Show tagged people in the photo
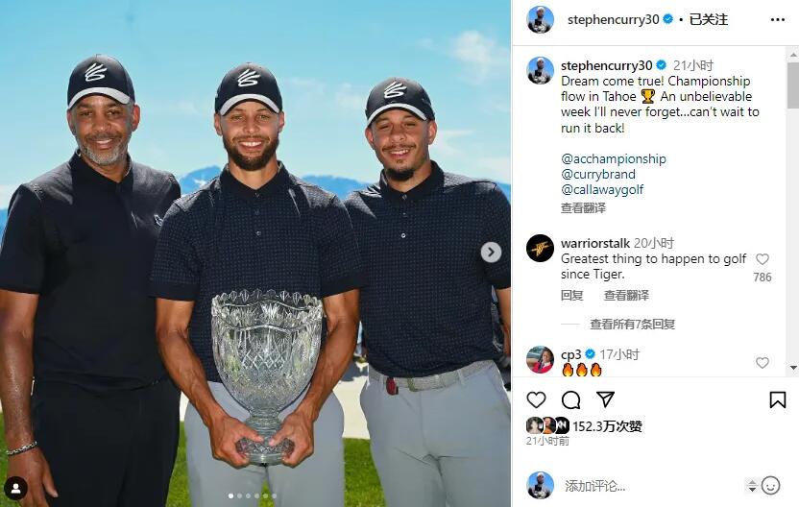The height and width of the screenshot is (507, 799). tap(15, 489)
